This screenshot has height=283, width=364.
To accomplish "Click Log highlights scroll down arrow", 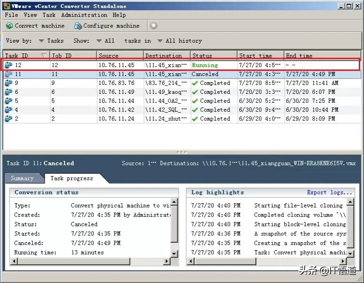I will point(350,253).
